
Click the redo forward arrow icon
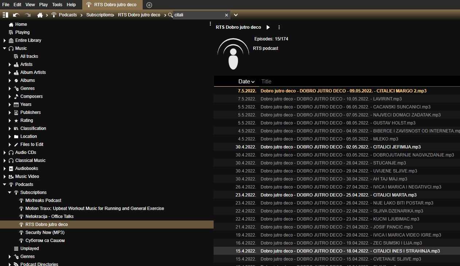click(28, 15)
